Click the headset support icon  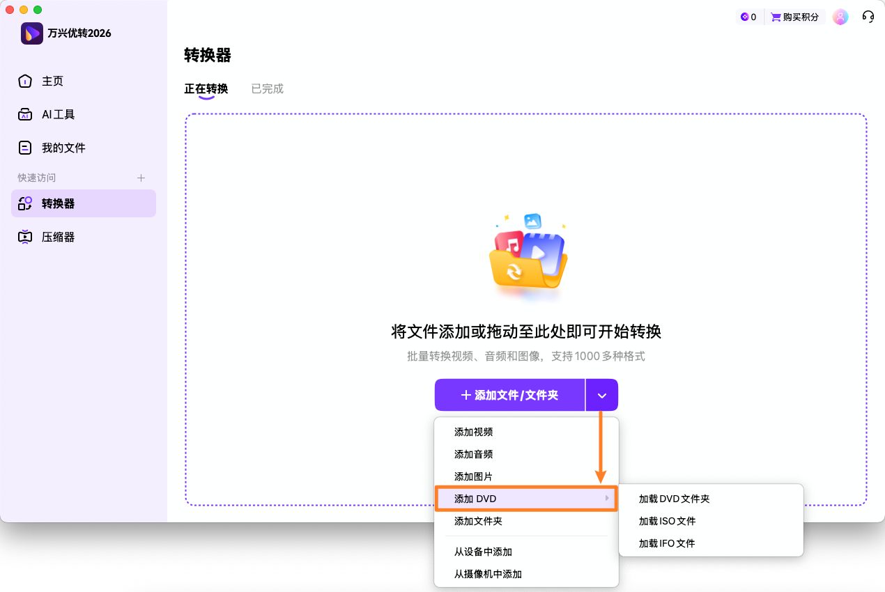[868, 16]
